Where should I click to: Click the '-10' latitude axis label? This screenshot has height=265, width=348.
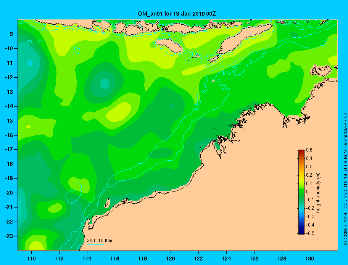tap(9, 48)
